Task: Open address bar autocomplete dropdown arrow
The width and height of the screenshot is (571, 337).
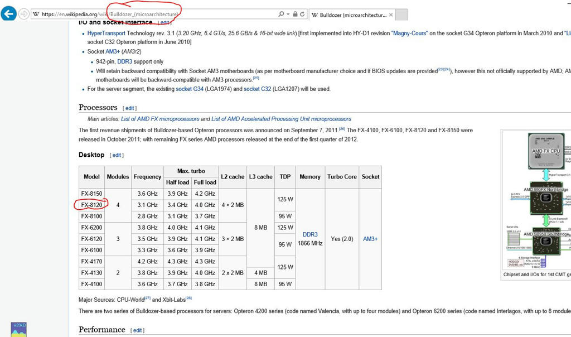Action: 287,14
